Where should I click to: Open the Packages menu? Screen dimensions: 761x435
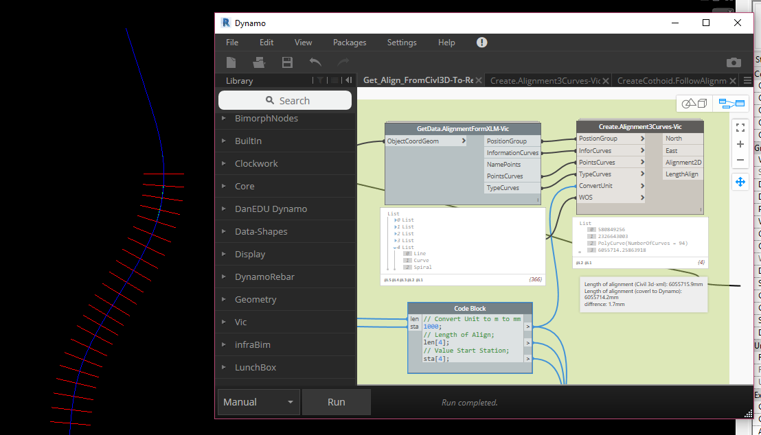point(350,43)
